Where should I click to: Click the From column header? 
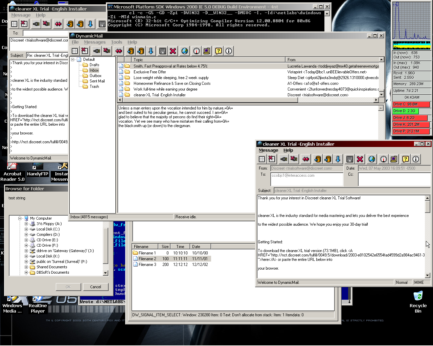[x=333, y=59]
